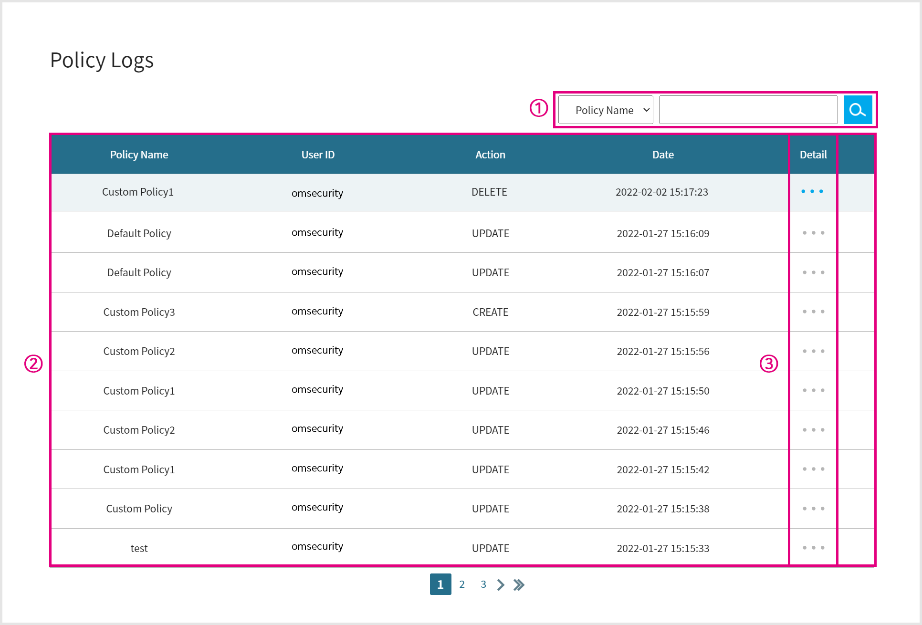922x625 pixels.
Task: Click the Date column header
Action: coord(663,155)
